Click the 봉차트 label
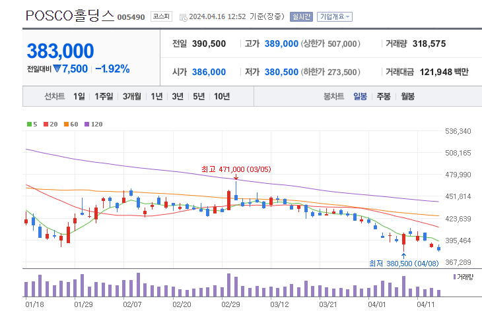The width and height of the screenshot is (482, 311). click(x=333, y=97)
